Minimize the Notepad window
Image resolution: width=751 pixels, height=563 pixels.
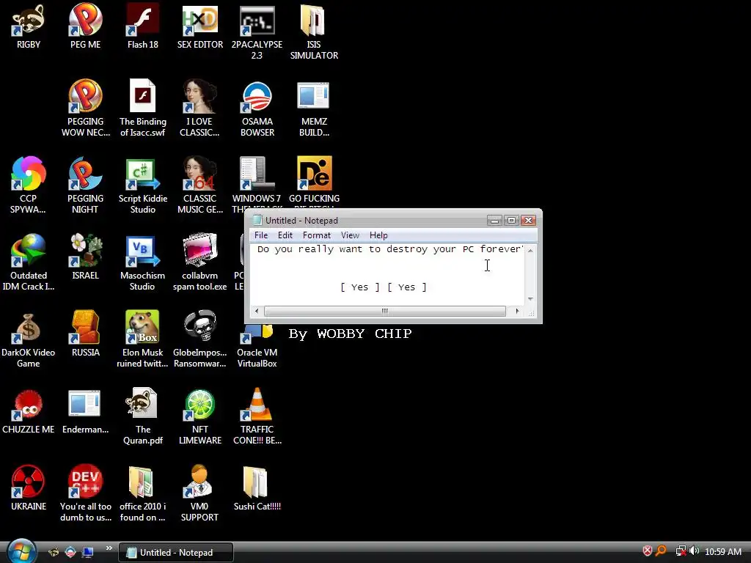pyautogui.click(x=495, y=220)
